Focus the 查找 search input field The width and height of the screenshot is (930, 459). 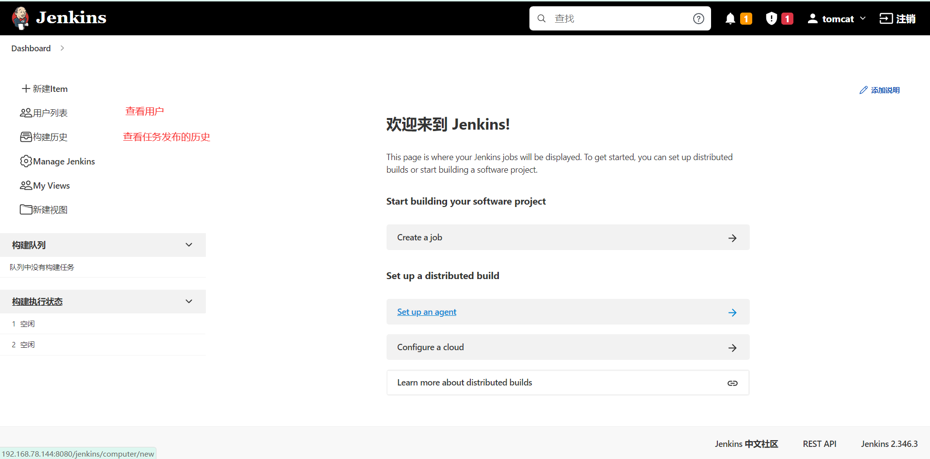click(620, 18)
